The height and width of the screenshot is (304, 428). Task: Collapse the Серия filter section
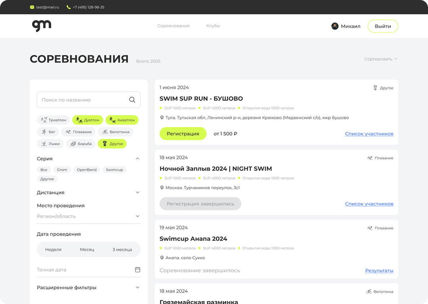pyautogui.click(x=138, y=159)
